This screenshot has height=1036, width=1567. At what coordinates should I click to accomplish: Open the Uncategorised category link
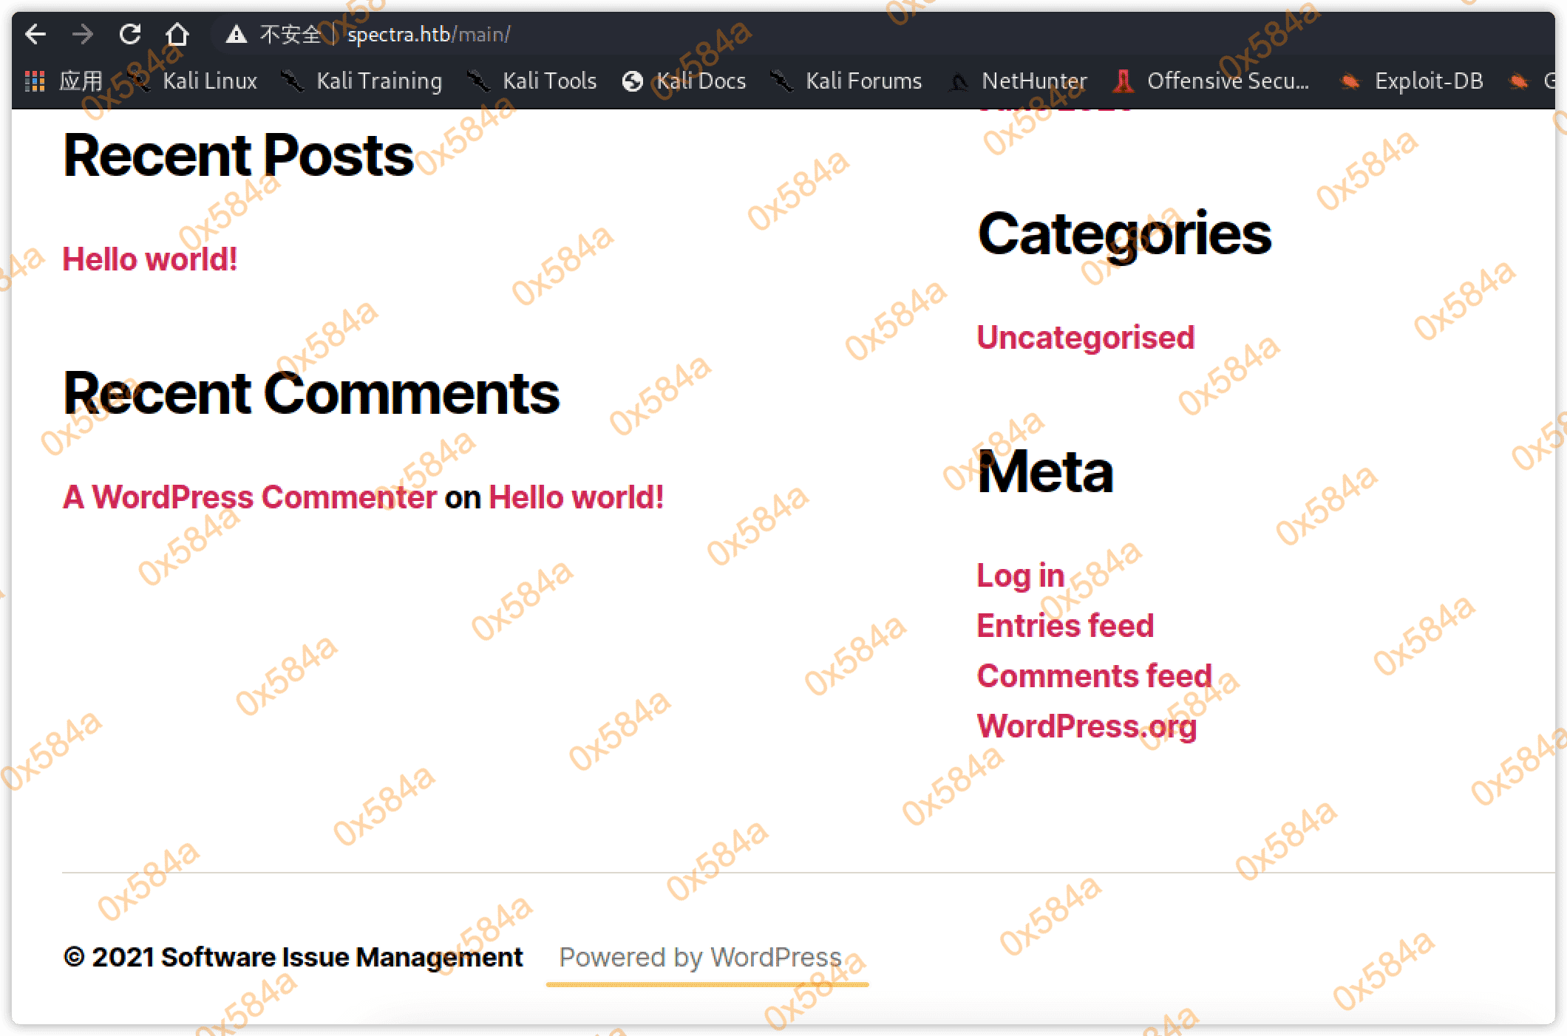click(x=1085, y=338)
